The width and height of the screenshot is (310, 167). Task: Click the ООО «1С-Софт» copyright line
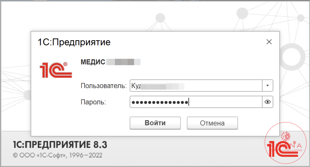coord(58,156)
